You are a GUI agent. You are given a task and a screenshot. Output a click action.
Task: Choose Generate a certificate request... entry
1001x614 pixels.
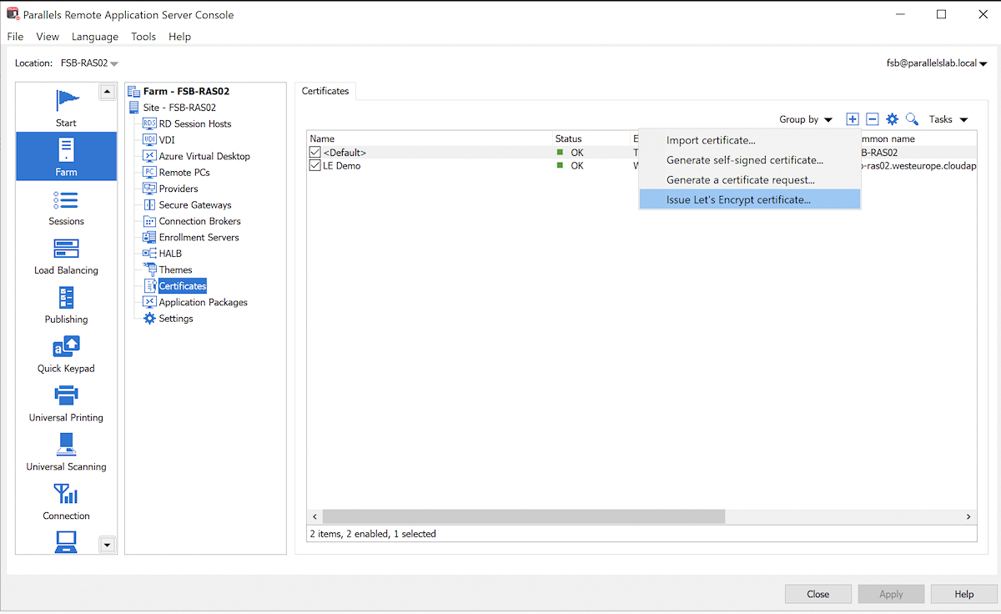click(750, 180)
